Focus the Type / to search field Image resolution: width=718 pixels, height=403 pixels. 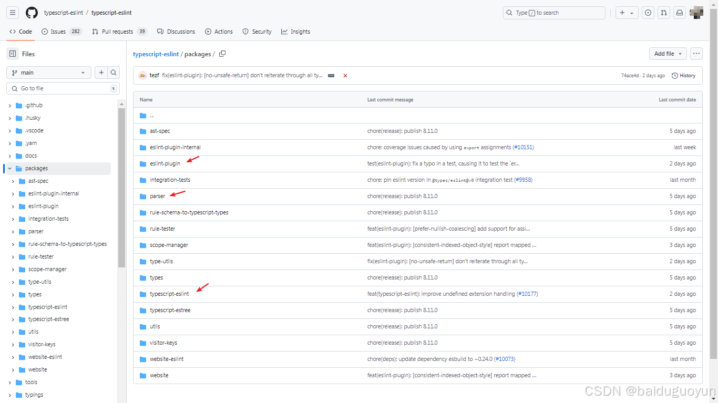554,13
